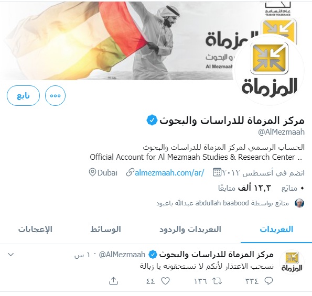Open the almezmaah.com/ar/ website link
Image resolution: width=312 pixels, height=296 pixels.
click(169, 173)
